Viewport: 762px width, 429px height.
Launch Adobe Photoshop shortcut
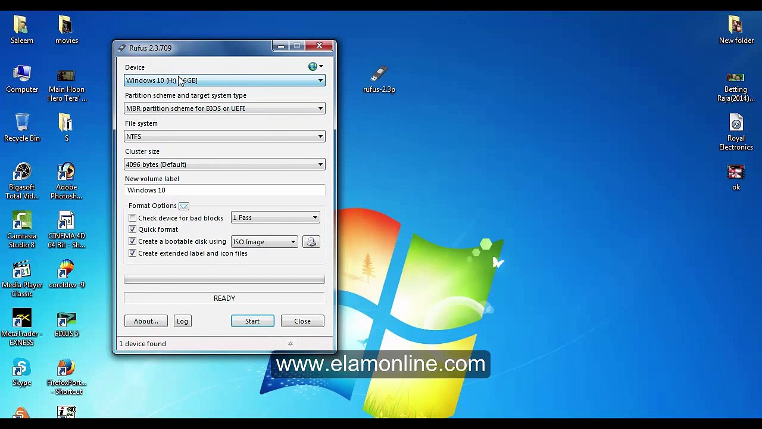[x=66, y=181]
